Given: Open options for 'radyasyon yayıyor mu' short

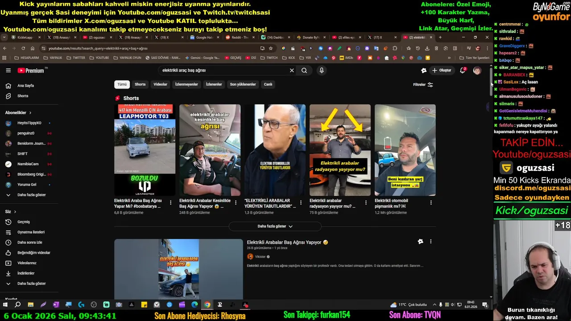Looking at the screenshot, I should click(x=366, y=203).
